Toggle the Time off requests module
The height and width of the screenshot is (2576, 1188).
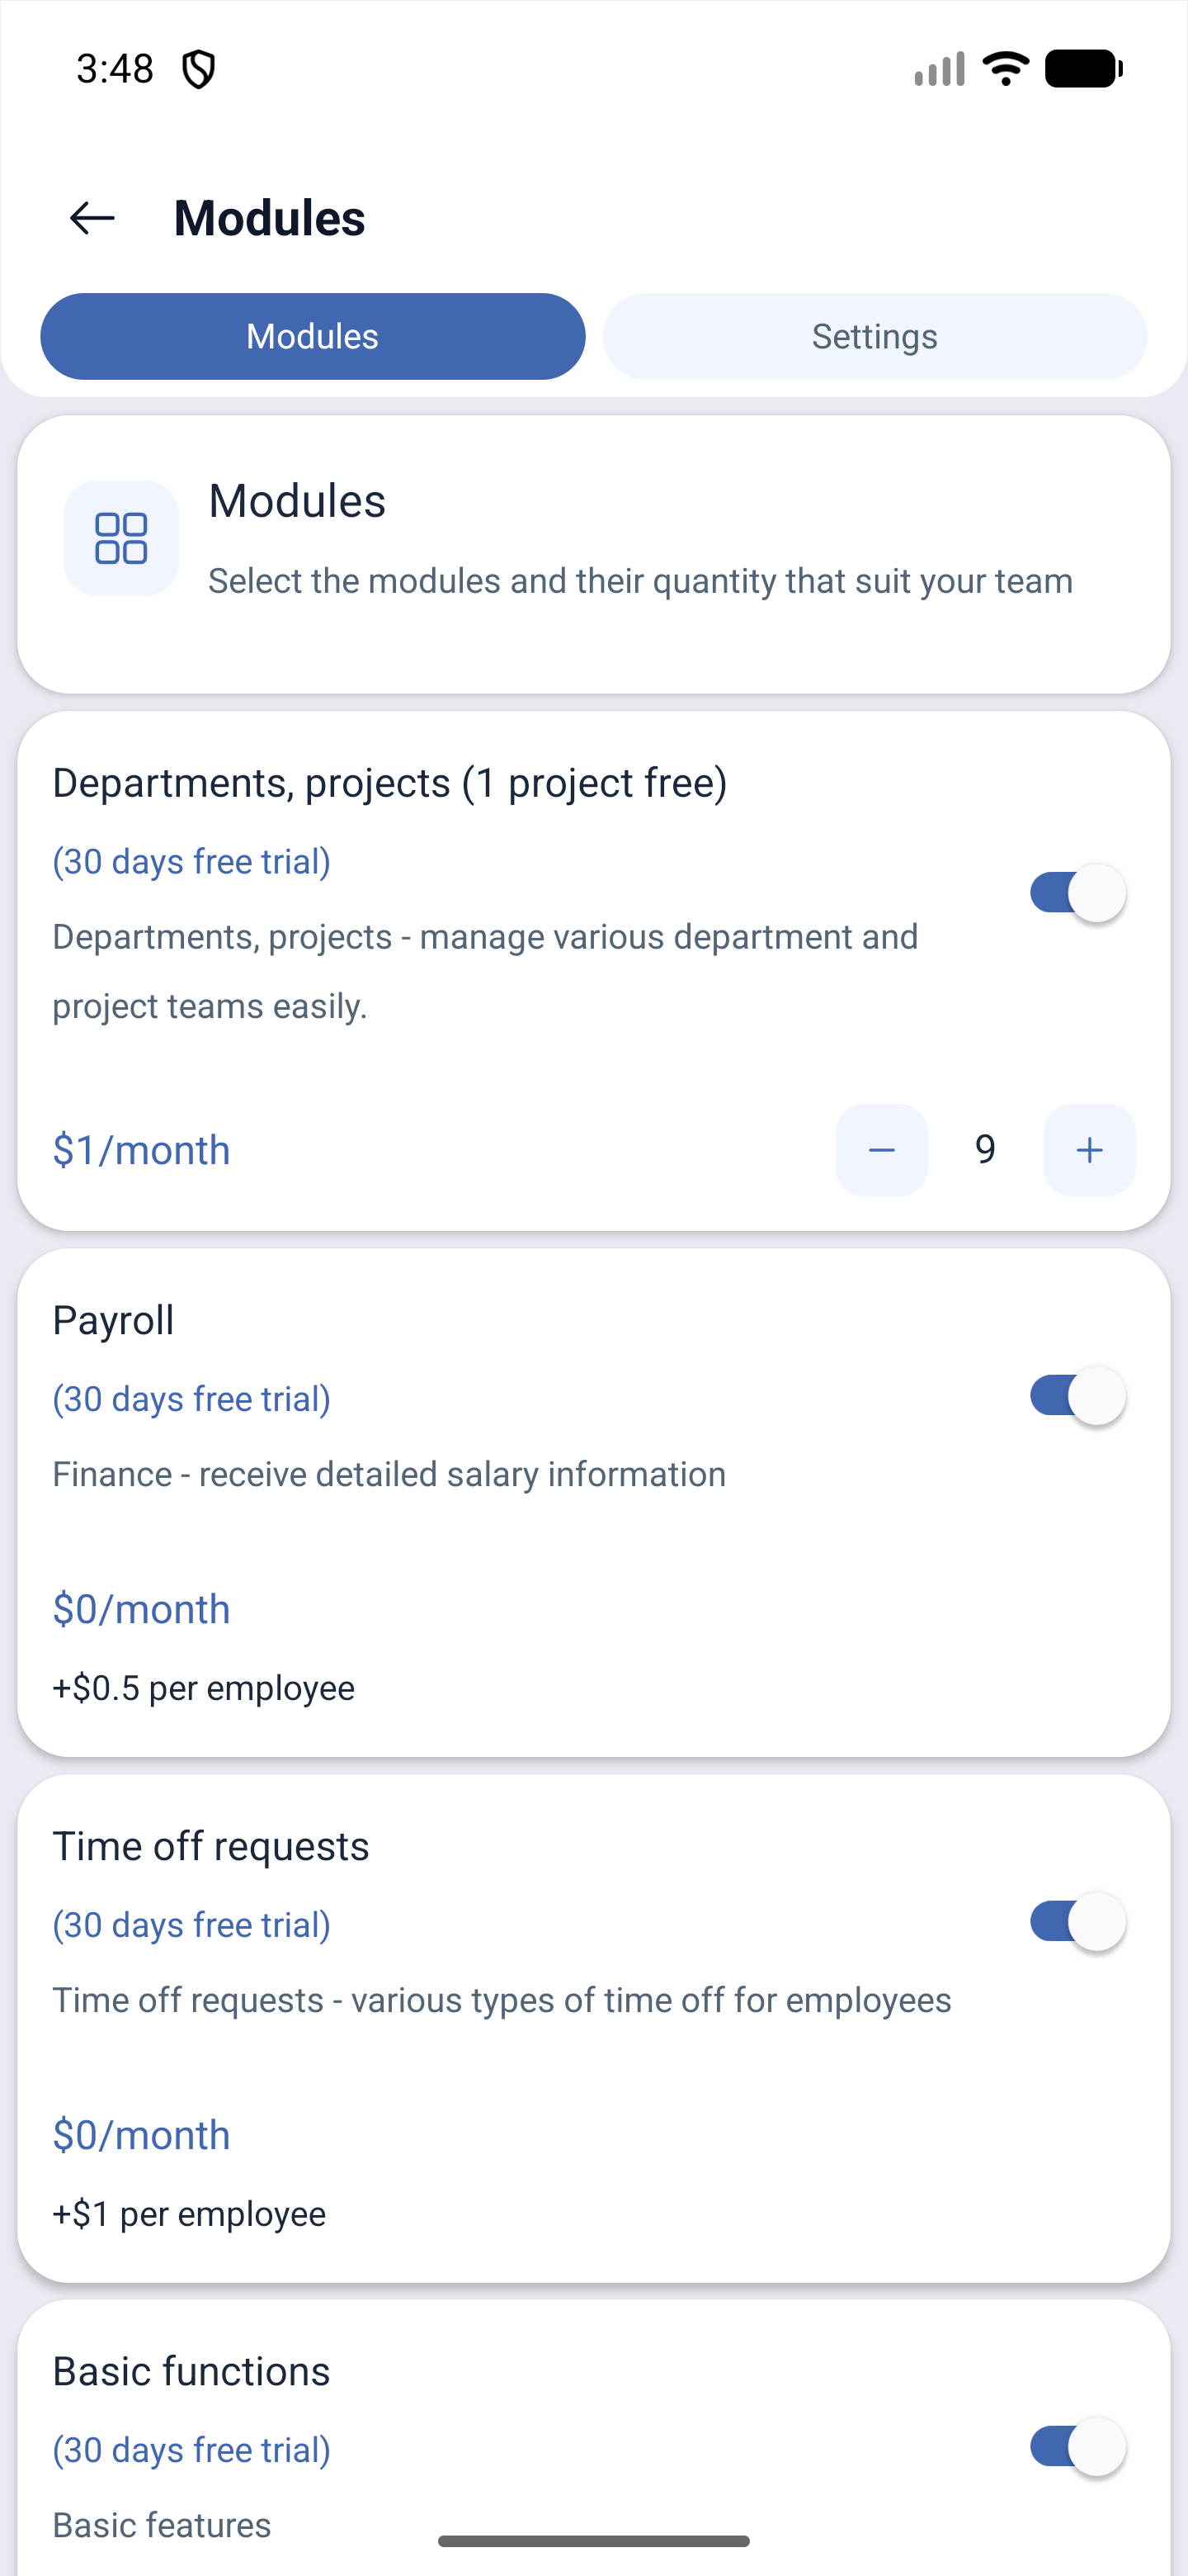(1078, 1922)
